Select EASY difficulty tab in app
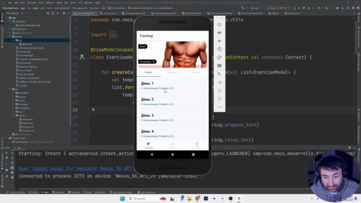361x203 pixels. point(148,73)
